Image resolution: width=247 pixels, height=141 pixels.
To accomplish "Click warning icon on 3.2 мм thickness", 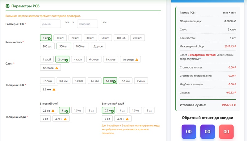I will 54,89.
